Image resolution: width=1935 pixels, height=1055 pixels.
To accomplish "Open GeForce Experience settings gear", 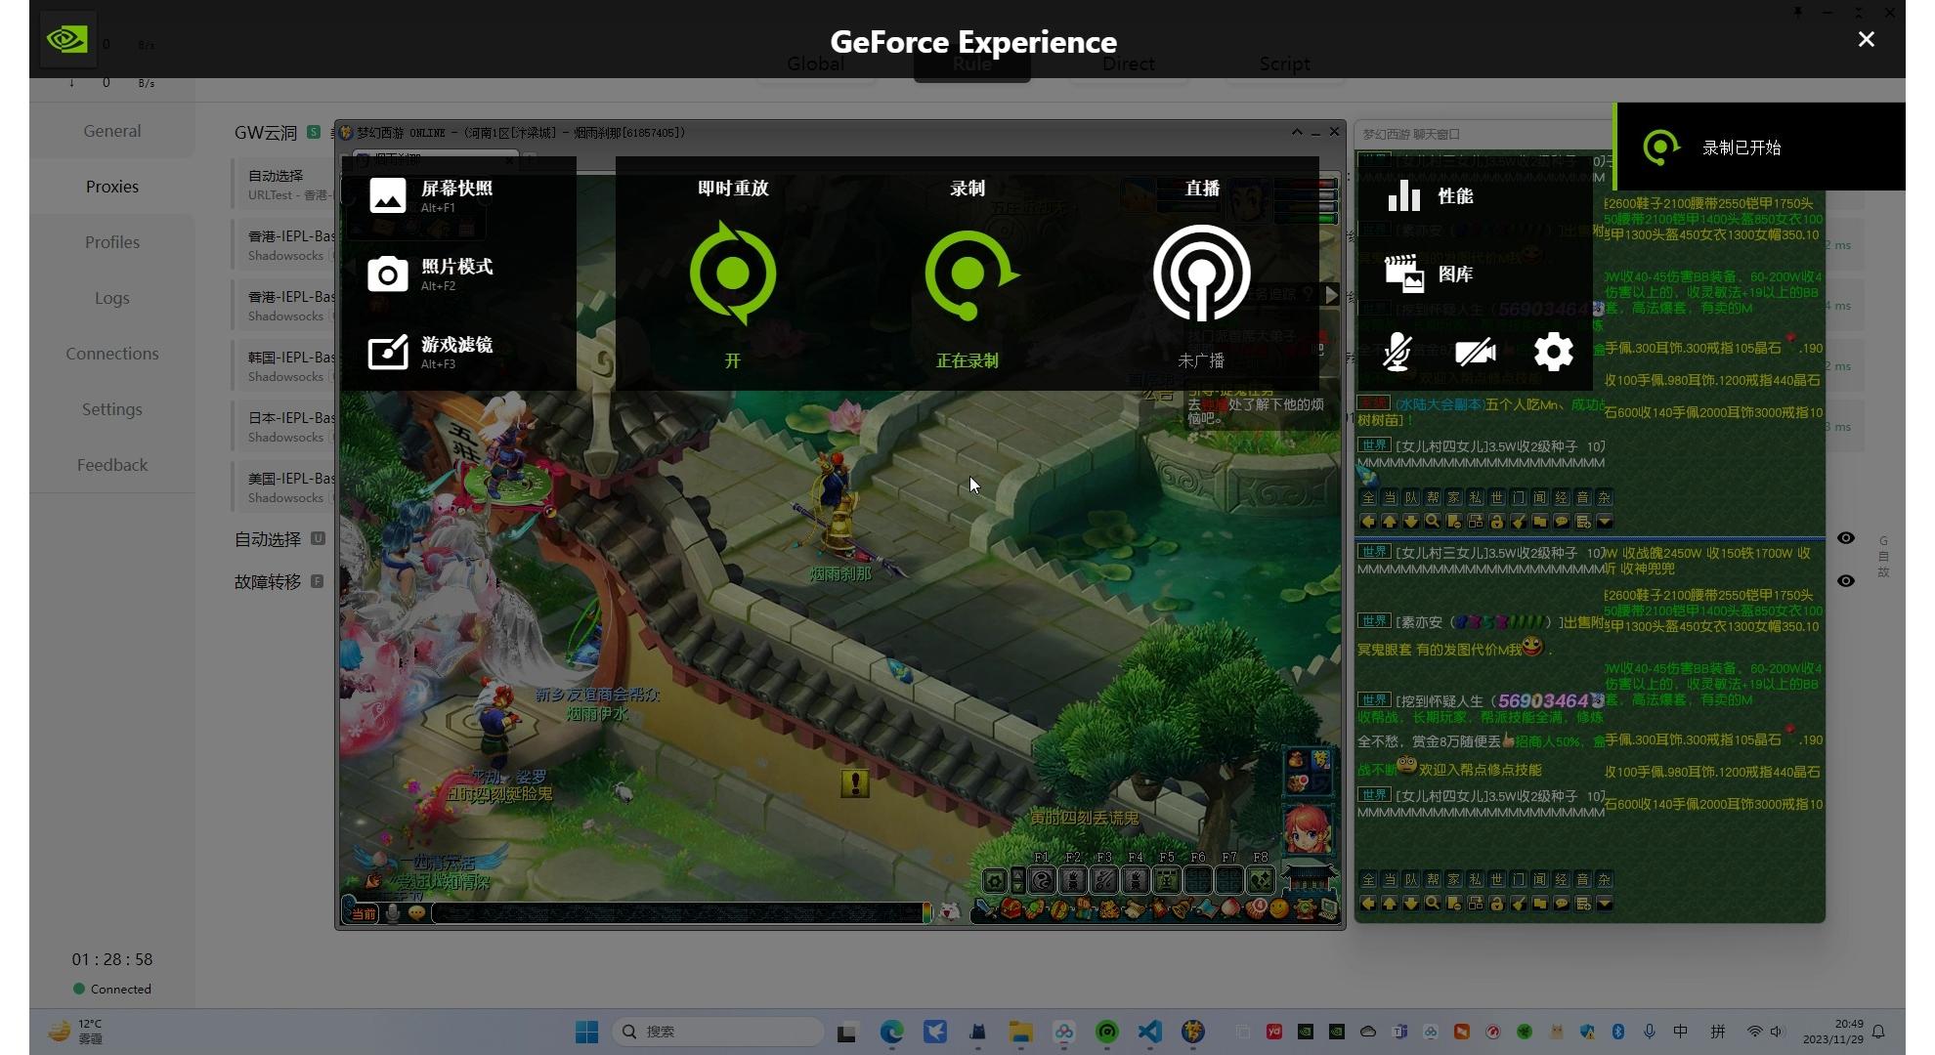I will tap(1554, 352).
